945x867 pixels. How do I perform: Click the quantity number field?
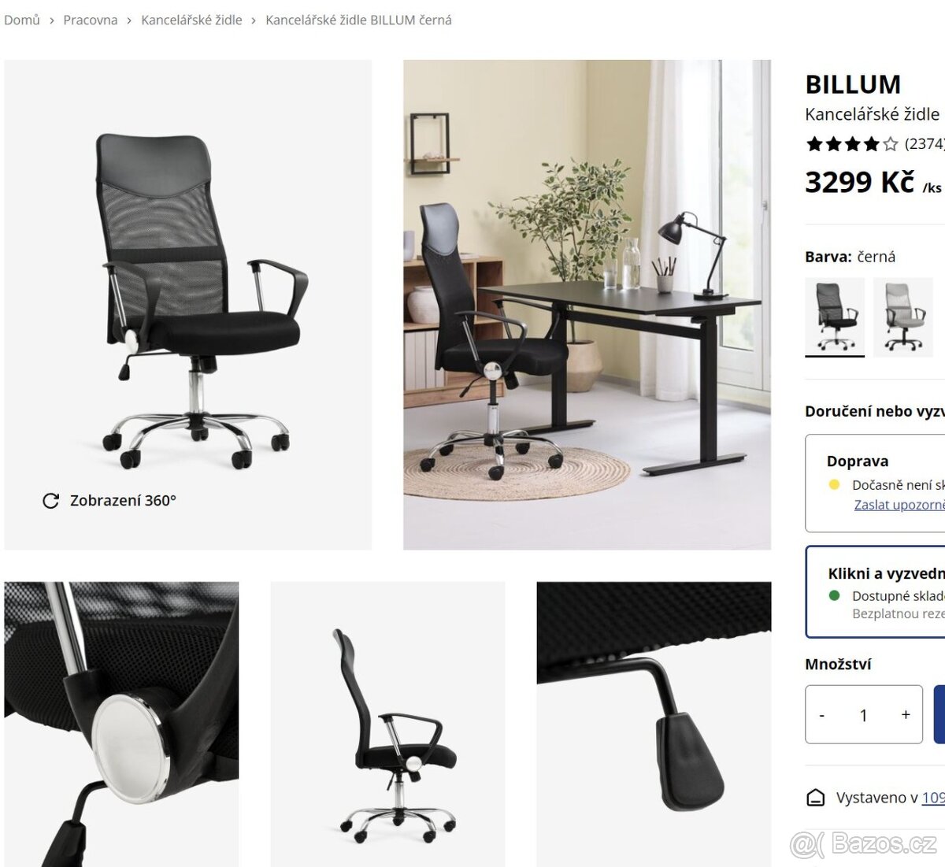[864, 714]
